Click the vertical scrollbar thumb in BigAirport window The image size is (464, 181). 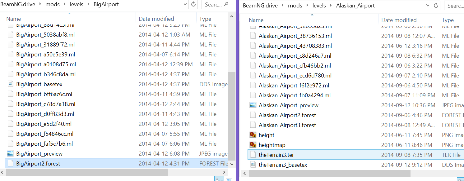(x=231, y=116)
